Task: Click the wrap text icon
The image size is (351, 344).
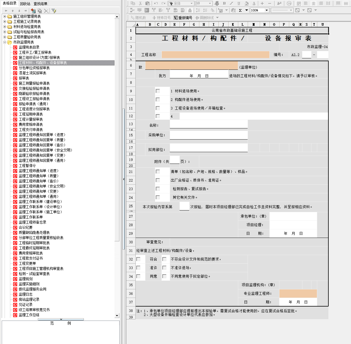Action: point(299,3)
